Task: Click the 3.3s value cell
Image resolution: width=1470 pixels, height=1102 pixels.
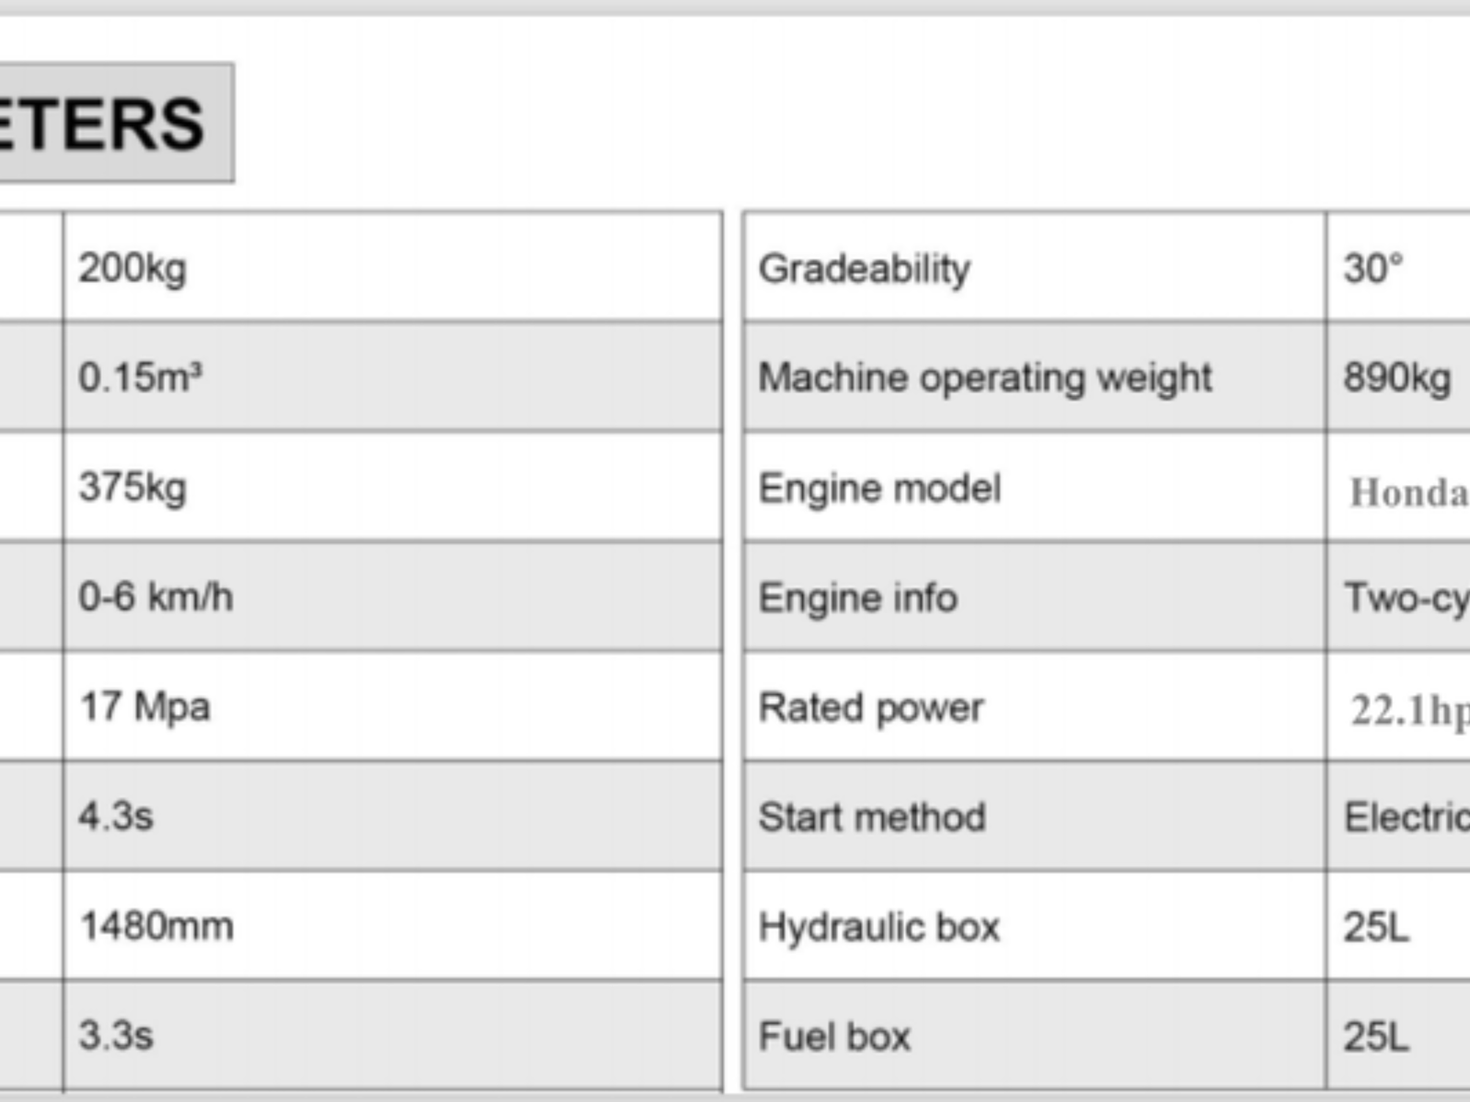Action: [x=116, y=1035]
